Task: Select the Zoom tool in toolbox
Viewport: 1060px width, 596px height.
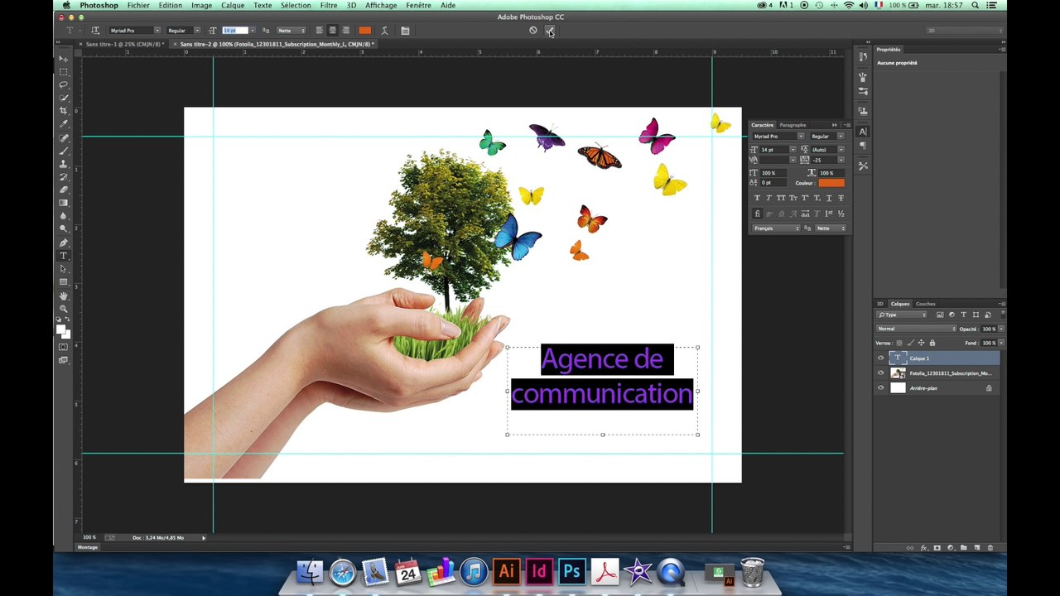Action: click(64, 309)
